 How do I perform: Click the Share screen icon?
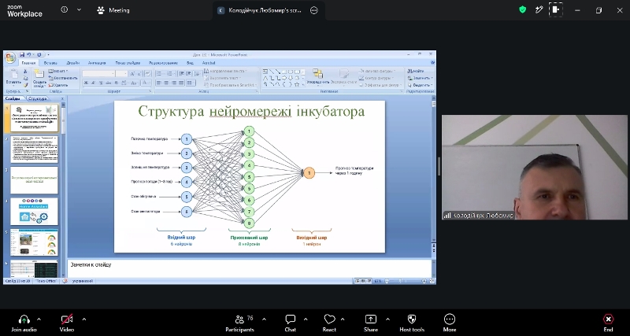pyautogui.click(x=370, y=319)
